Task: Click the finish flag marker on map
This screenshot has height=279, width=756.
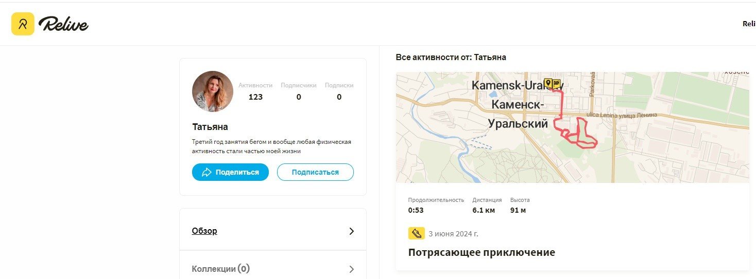Action: click(x=557, y=83)
